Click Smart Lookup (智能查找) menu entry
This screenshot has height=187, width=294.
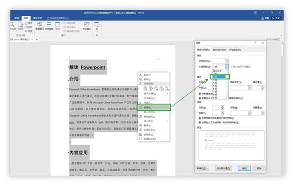coord(154,117)
